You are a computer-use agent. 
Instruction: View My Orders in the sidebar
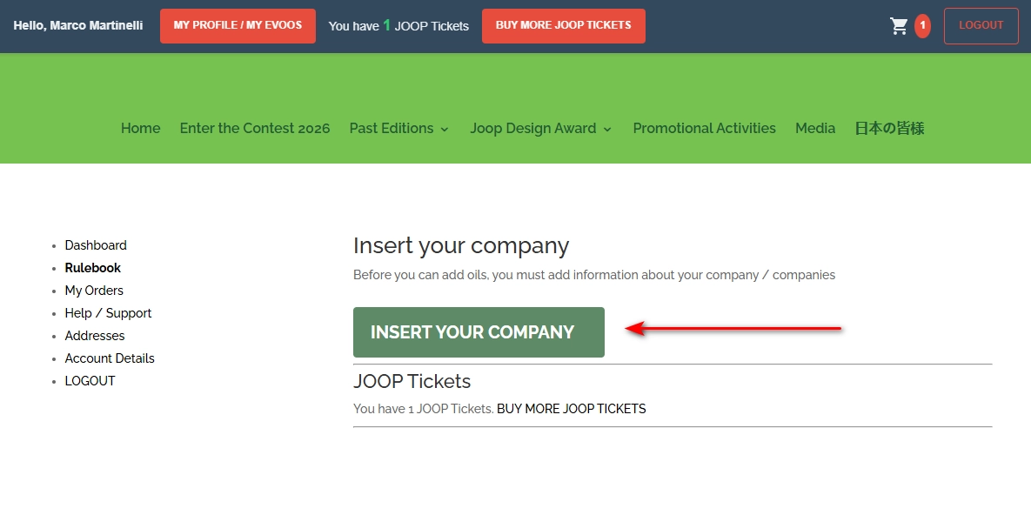coord(94,291)
